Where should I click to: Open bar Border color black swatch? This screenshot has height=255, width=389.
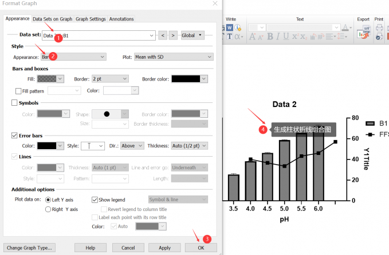(190, 79)
